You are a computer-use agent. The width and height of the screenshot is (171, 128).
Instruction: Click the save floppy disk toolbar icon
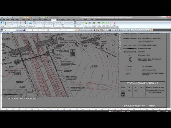(110, 30)
